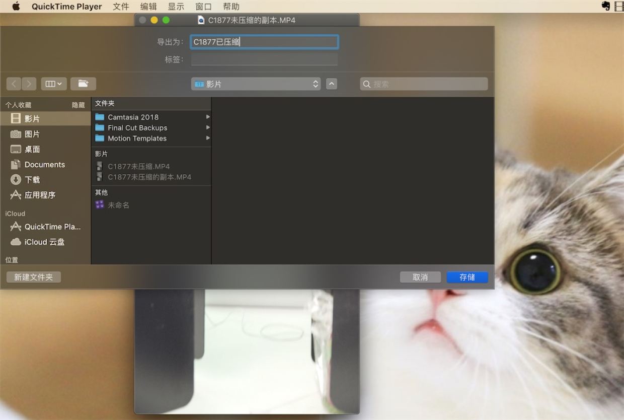Open the 影片 location pop-up menu

(x=256, y=84)
